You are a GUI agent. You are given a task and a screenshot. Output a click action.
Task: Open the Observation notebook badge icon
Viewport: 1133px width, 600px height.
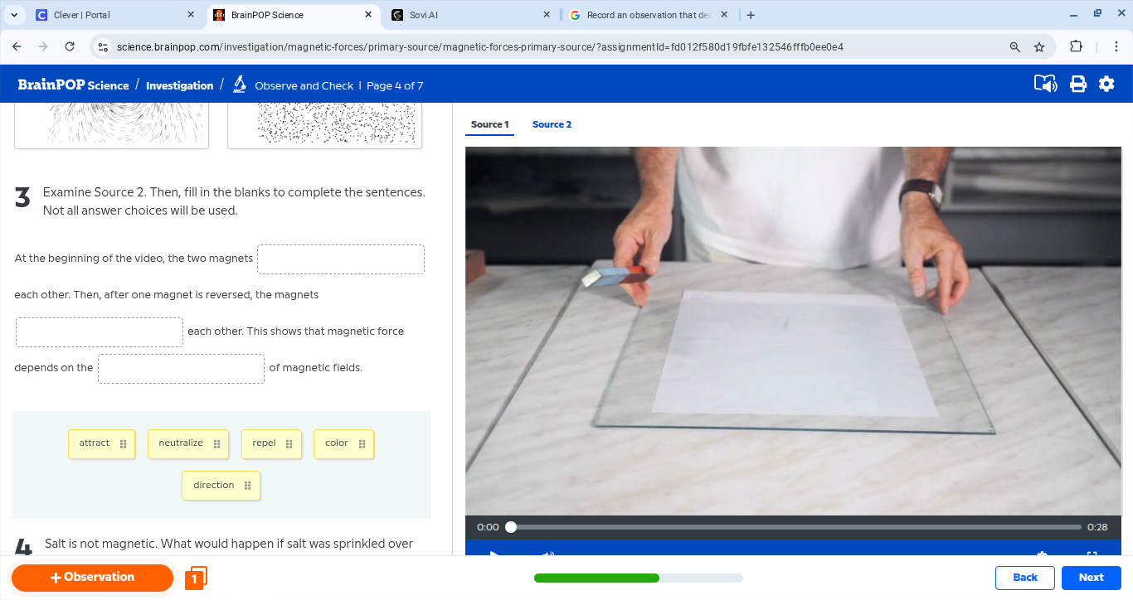point(196,578)
